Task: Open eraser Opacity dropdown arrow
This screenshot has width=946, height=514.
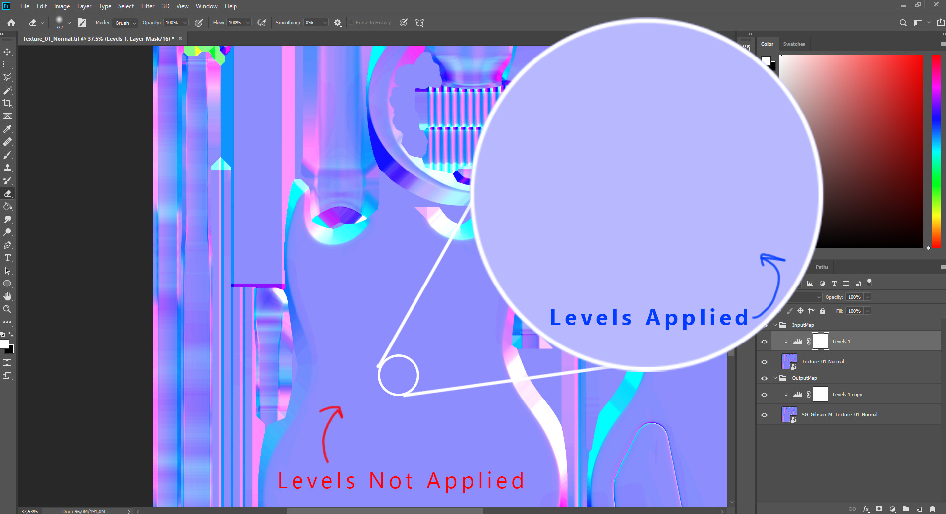Action: [185, 23]
